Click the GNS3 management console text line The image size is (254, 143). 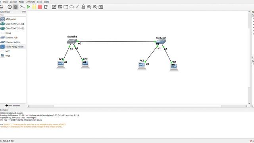[x=12, y=113]
